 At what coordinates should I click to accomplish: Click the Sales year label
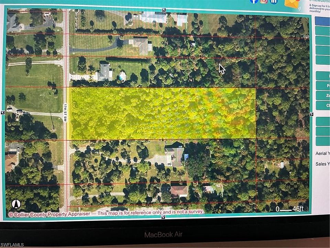(322, 164)
